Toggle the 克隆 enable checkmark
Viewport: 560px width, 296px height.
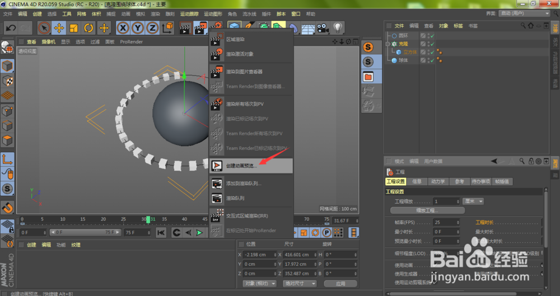[x=432, y=44]
